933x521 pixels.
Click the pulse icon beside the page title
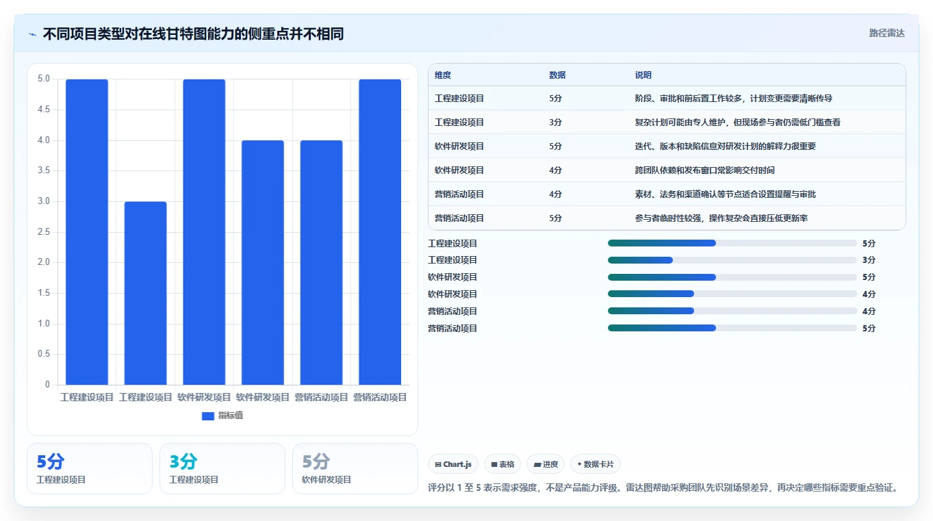click(x=32, y=34)
